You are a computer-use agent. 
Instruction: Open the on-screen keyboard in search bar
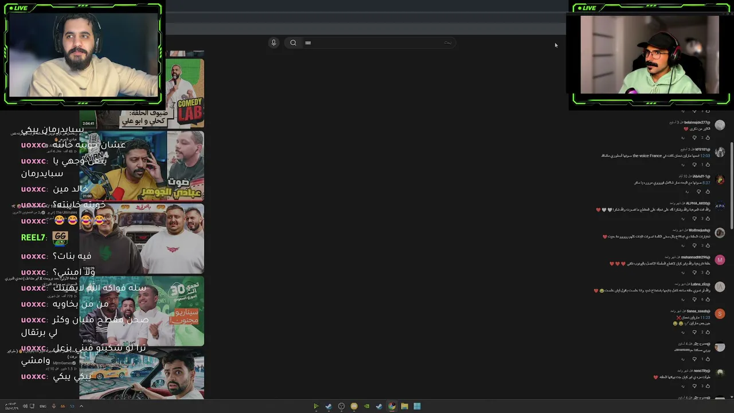[x=308, y=42]
